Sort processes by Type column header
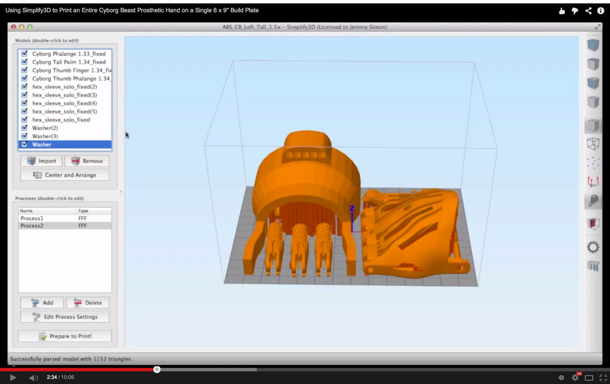This screenshot has height=384, width=610. (94, 211)
